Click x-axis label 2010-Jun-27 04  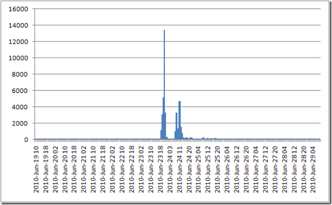click(x=256, y=169)
